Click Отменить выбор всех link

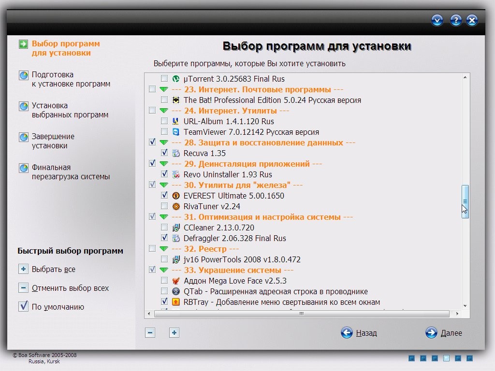click(x=70, y=288)
